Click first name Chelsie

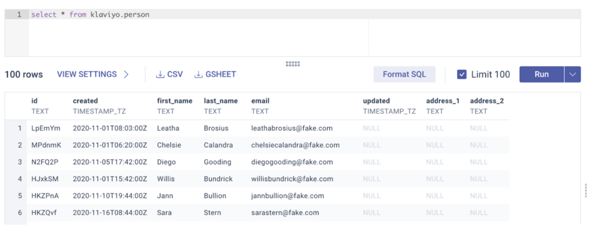[x=169, y=145]
